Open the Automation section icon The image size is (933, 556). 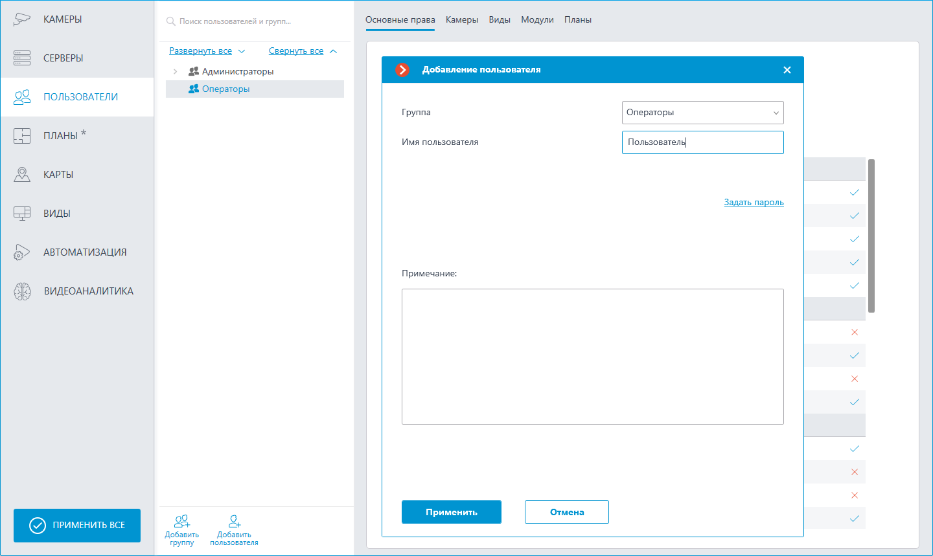22,252
